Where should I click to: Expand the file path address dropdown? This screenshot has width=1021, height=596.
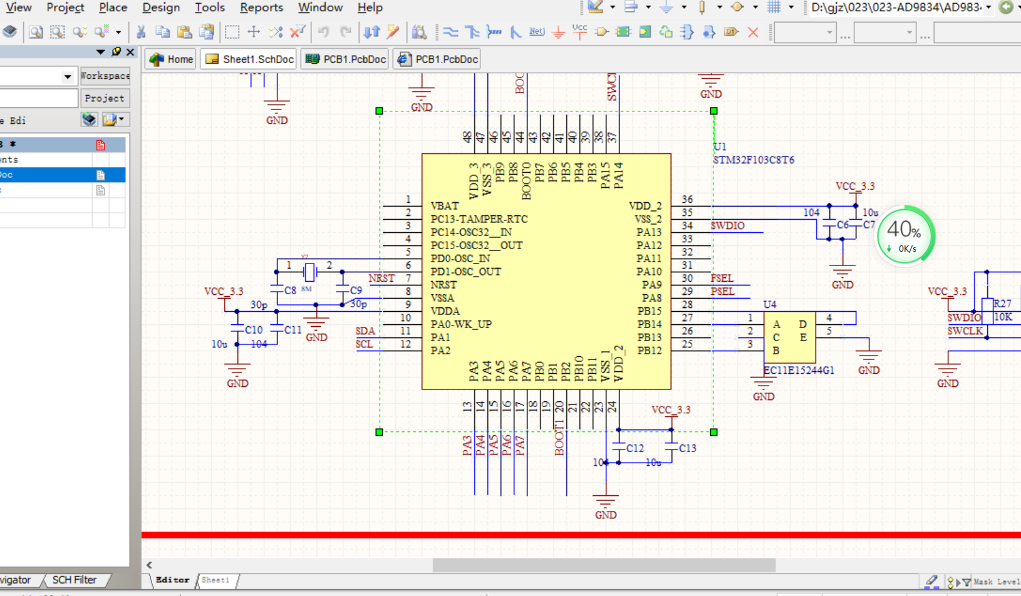988,8
